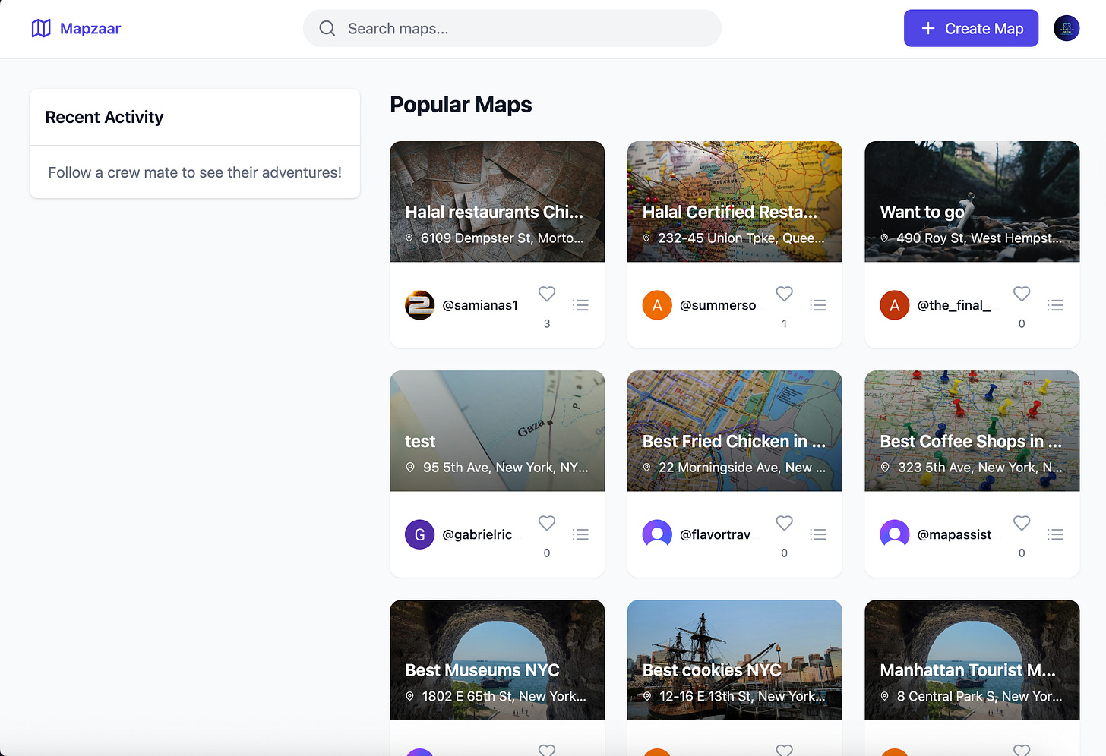Open list icon on @gabrielric card
Screen dimensions: 1106x756
[580, 534]
